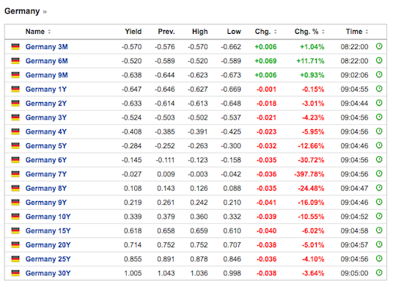The image size is (393, 287).
Task: Sort table by Time column arrows
Action: [x=367, y=32]
